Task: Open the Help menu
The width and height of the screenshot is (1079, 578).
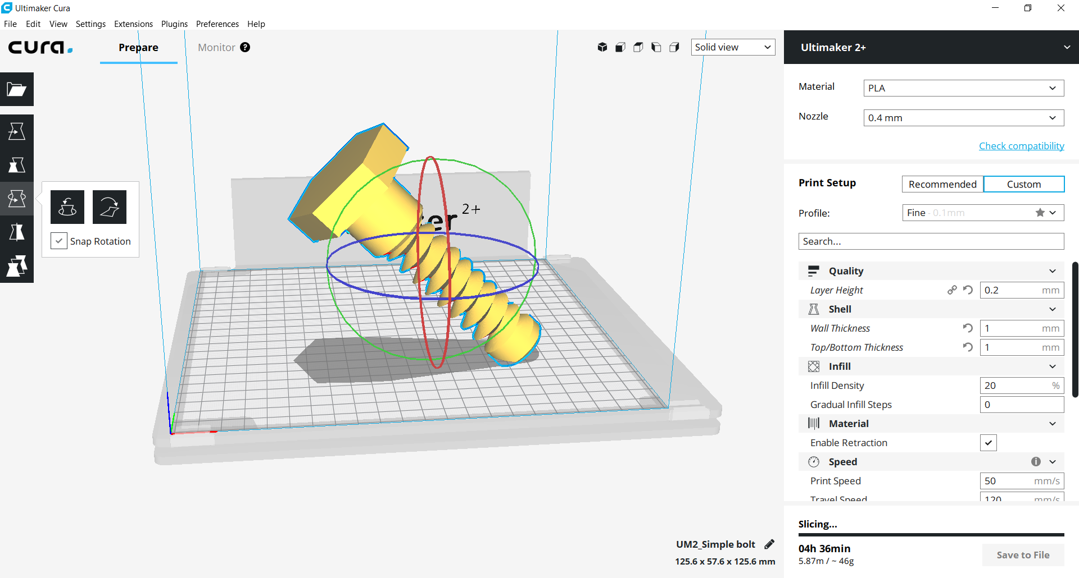Action: click(x=256, y=24)
